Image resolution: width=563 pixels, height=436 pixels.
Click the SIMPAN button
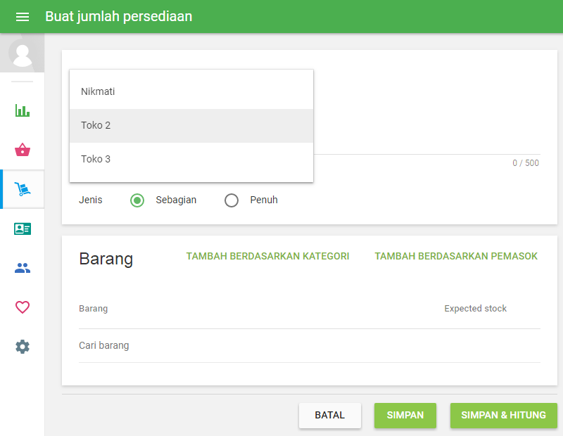point(405,416)
